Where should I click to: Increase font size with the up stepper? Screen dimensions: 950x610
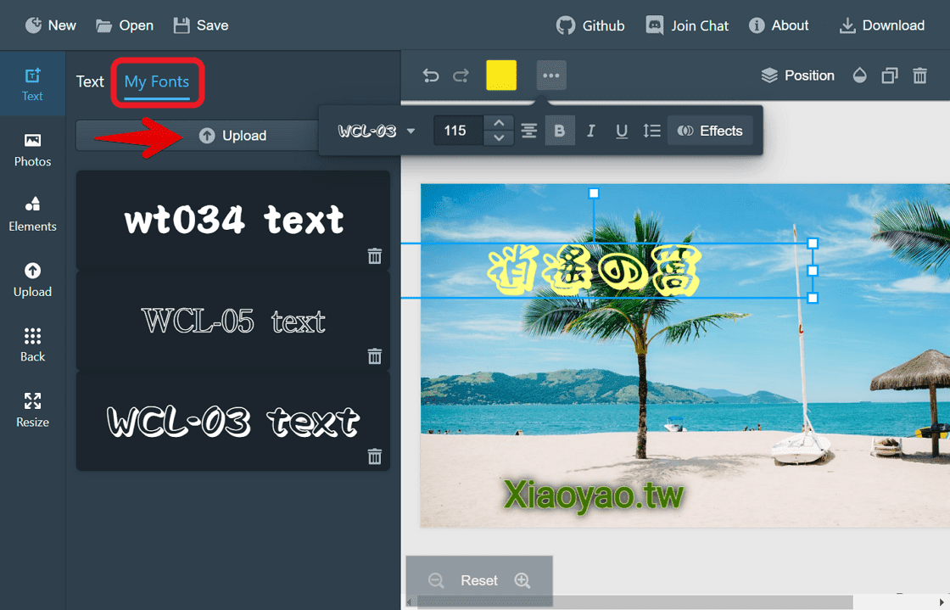(499, 123)
